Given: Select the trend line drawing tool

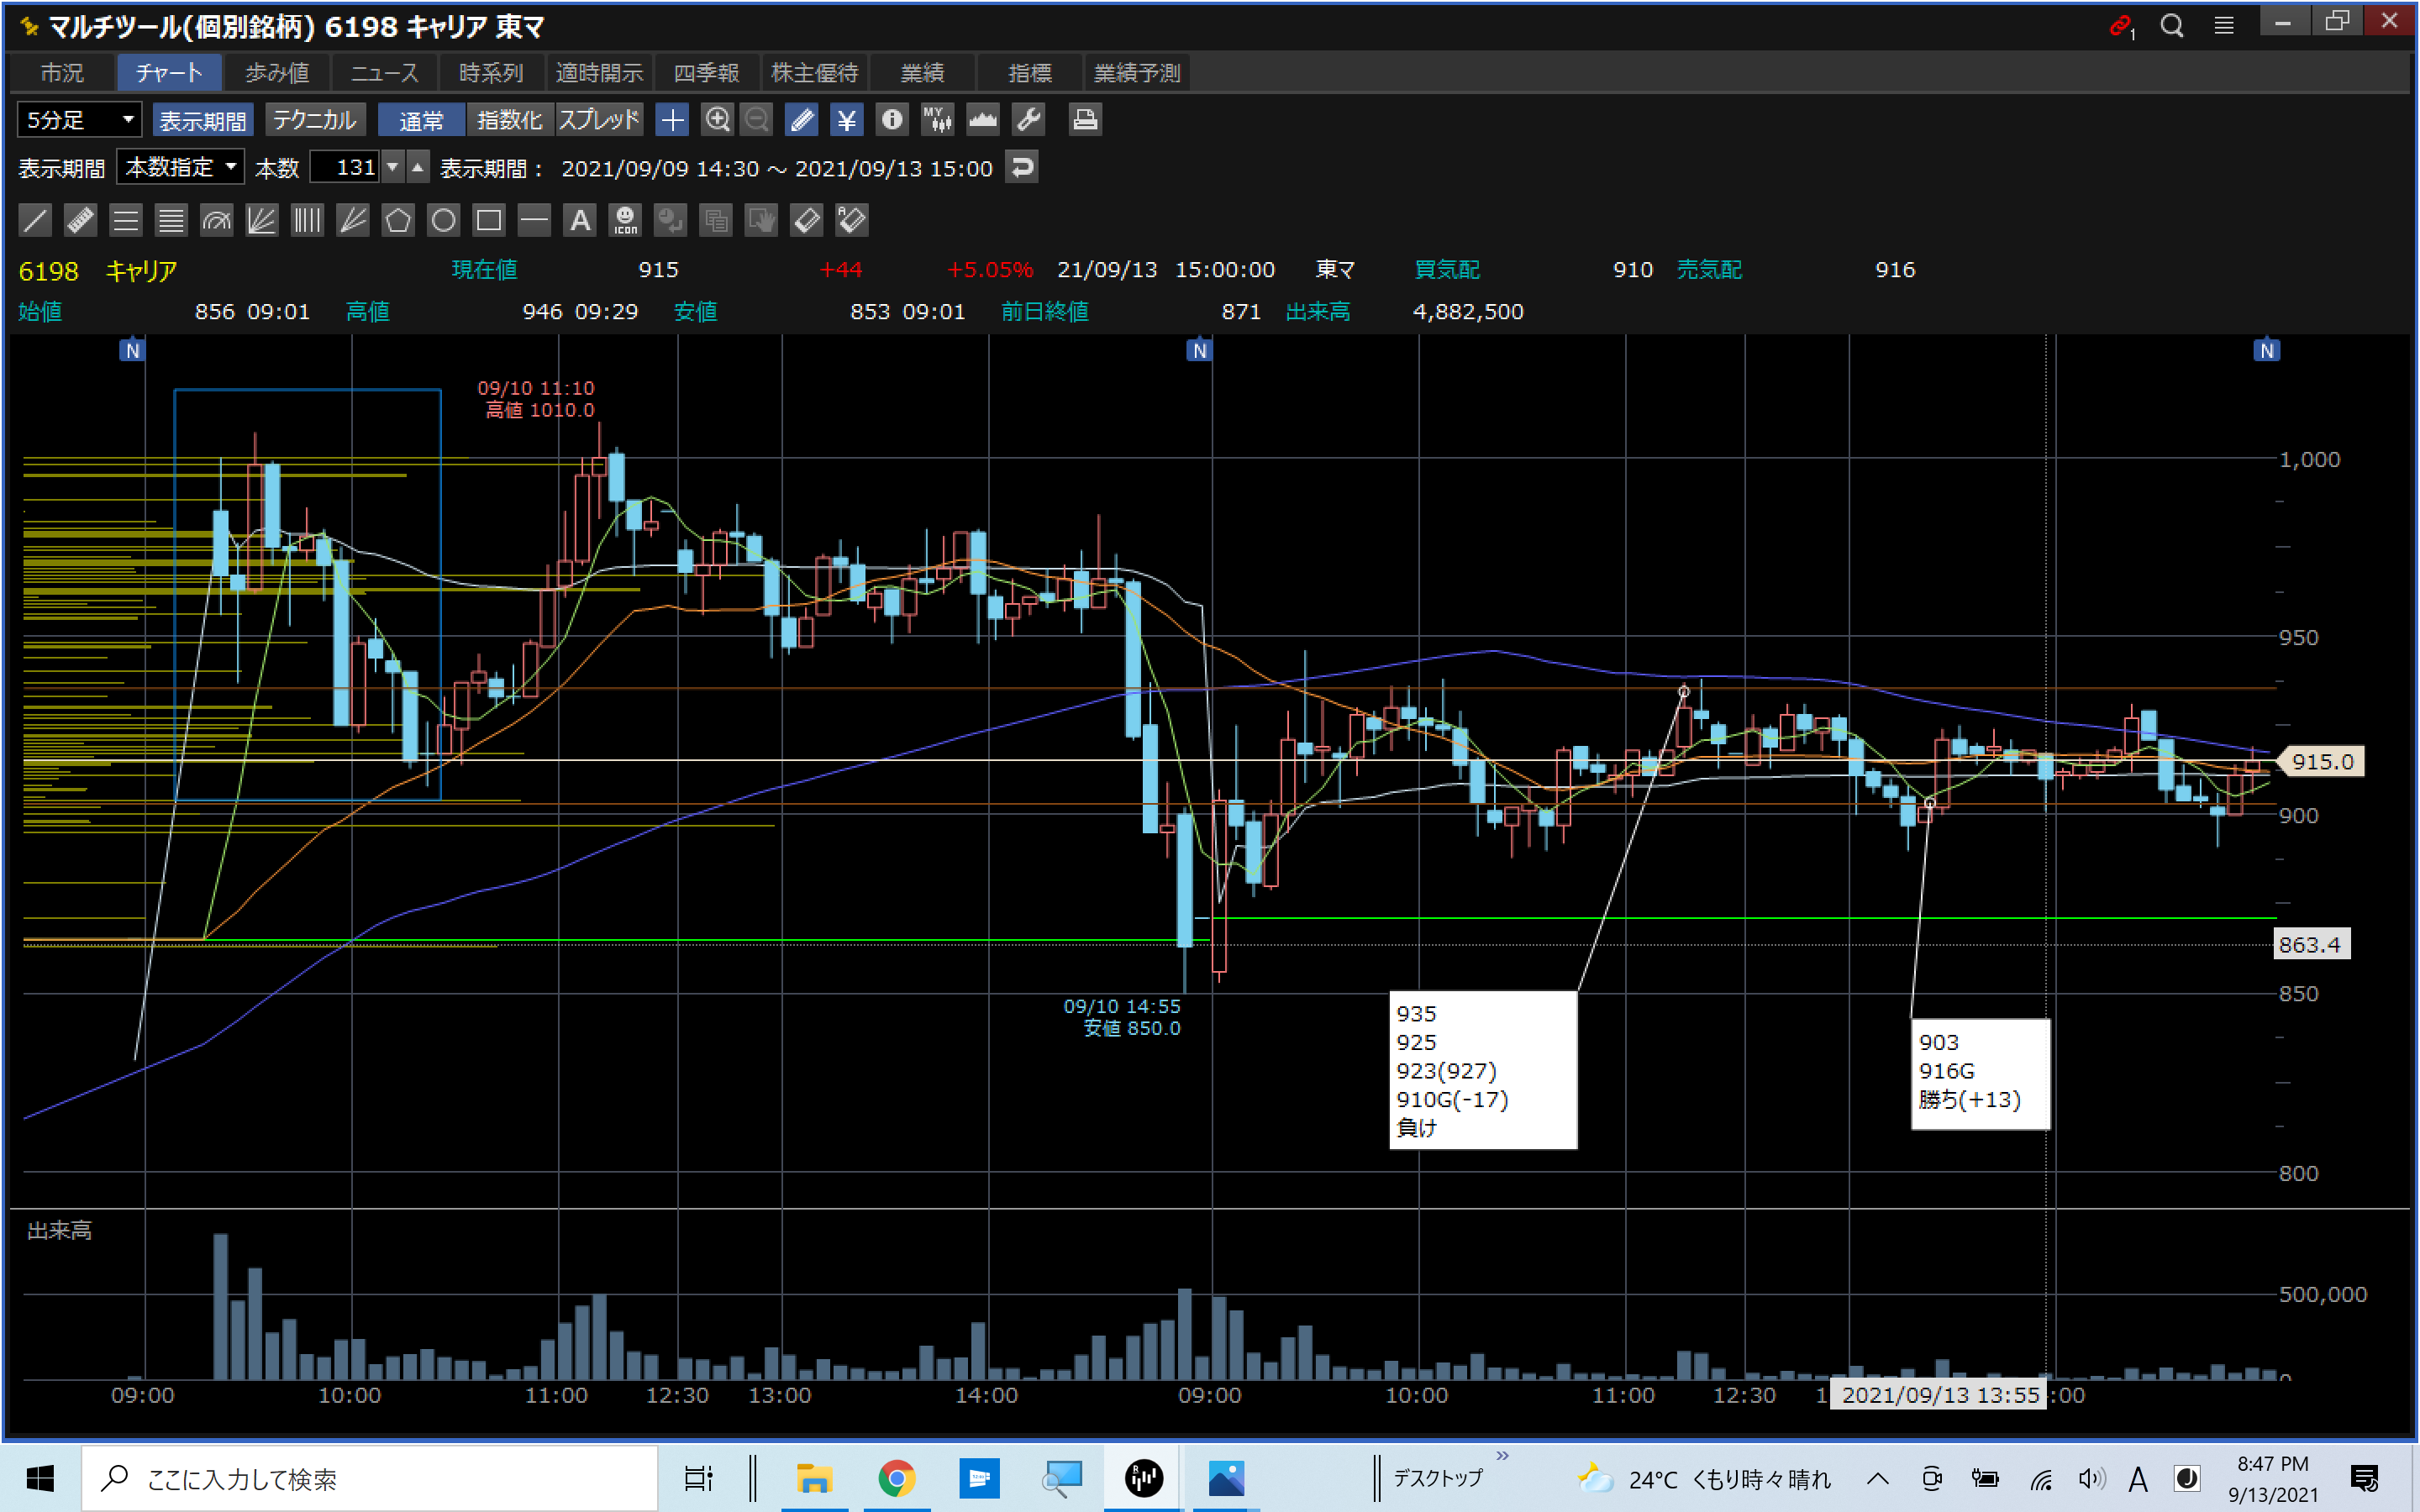Looking at the screenshot, I should (35, 220).
